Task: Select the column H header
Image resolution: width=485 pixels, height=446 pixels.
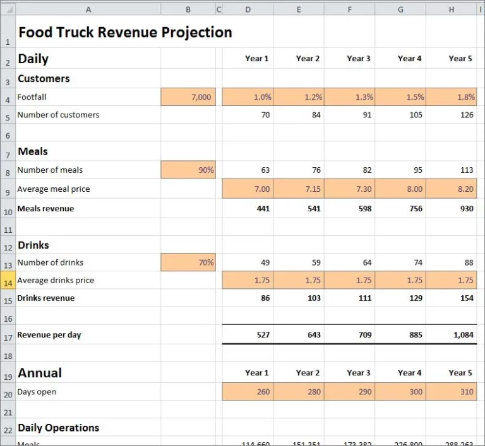Action: point(451,9)
